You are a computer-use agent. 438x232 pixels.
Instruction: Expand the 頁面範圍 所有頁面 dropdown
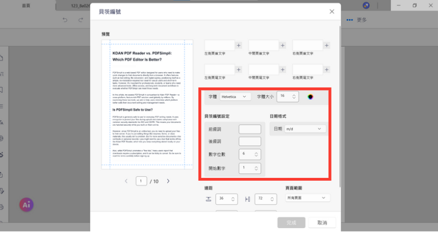pos(307,198)
